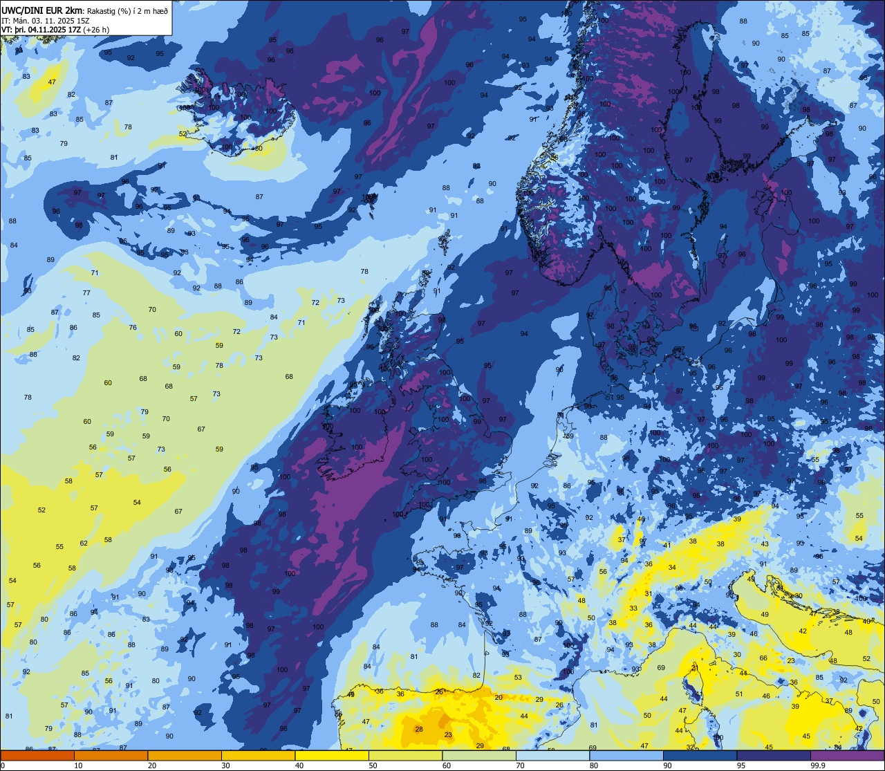Click the 80–90 medium blue legend swatch
The height and width of the screenshot is (771, 885).
[x=626, y=755]
